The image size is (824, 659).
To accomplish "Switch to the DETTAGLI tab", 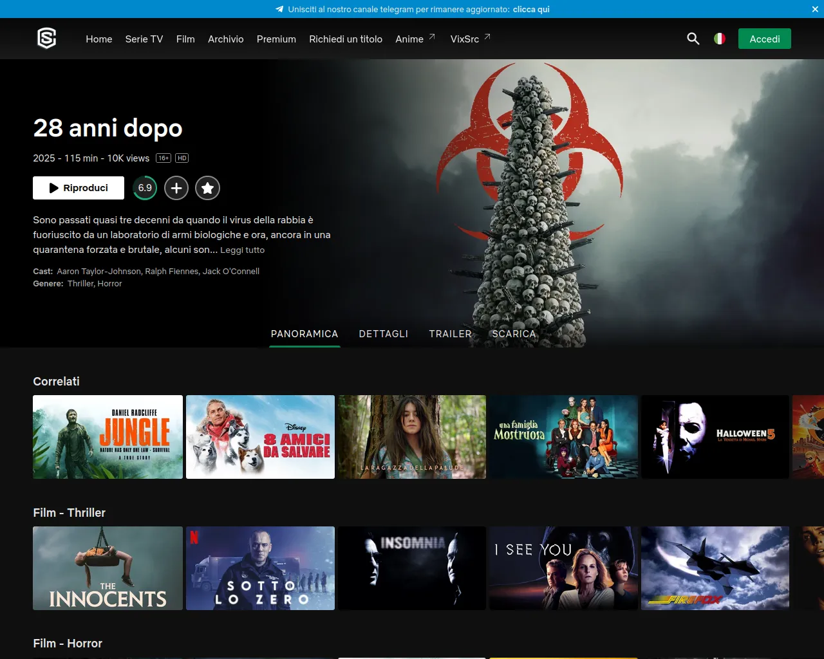I will click(x=384, y=333).
